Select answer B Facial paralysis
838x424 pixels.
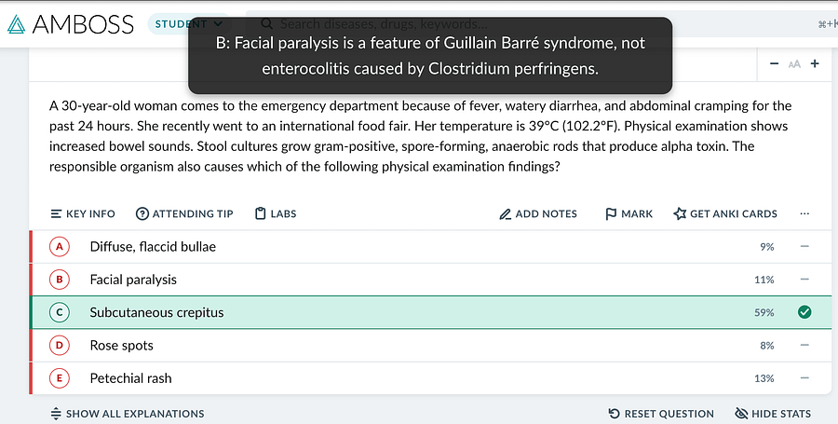coord(430,280)
